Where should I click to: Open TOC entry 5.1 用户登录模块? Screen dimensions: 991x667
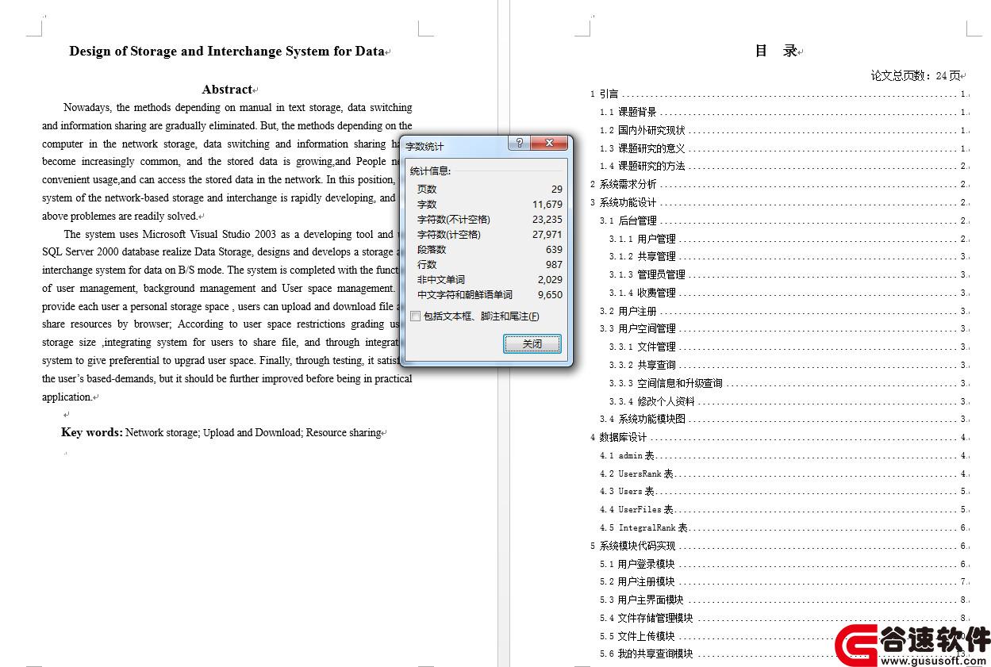click(783, 564)
